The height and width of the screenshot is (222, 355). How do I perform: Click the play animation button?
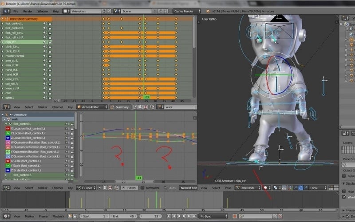(184, 216)
